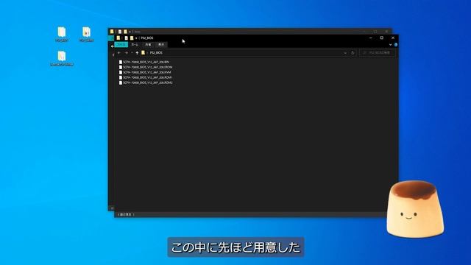Maximize the background Explorer window
Image resolution: width=471 pixels, height=265 pixels.
click(x=375, y=31)
